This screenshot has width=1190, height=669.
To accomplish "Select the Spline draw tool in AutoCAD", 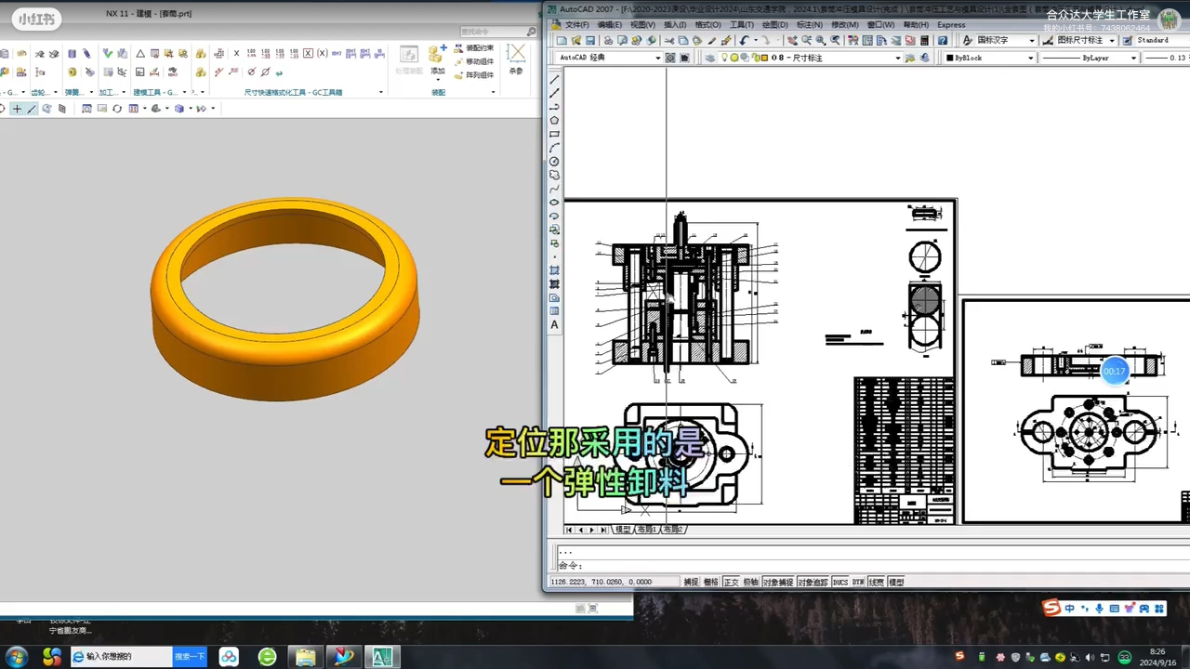I will tap(555, 189).
